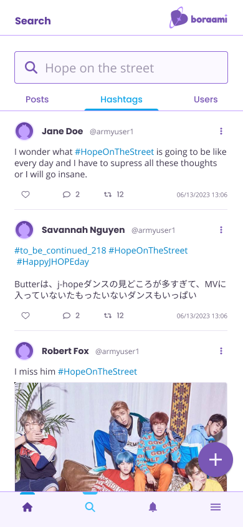Open comments on Jane Doe's post
This screenshot has height=527, width=243.
pyautogui.click(x=71, y=194)
